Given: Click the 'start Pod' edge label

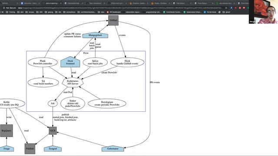Looking at the screenshot, I should point(68,92).
